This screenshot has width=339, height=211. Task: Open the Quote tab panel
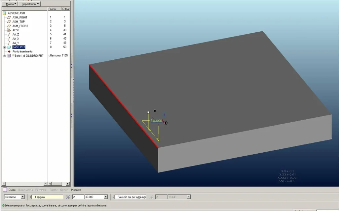tap(12, 190)
